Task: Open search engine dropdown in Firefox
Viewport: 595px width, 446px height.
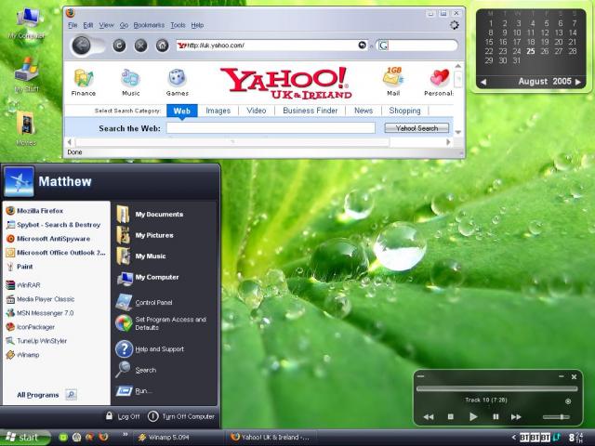Action: point(383,46)
